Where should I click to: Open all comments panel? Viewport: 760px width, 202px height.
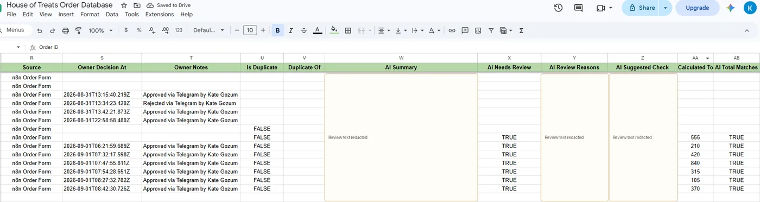578,8
